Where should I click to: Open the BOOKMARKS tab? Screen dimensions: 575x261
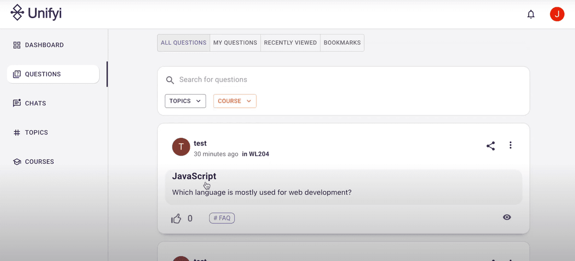(342, 43)
